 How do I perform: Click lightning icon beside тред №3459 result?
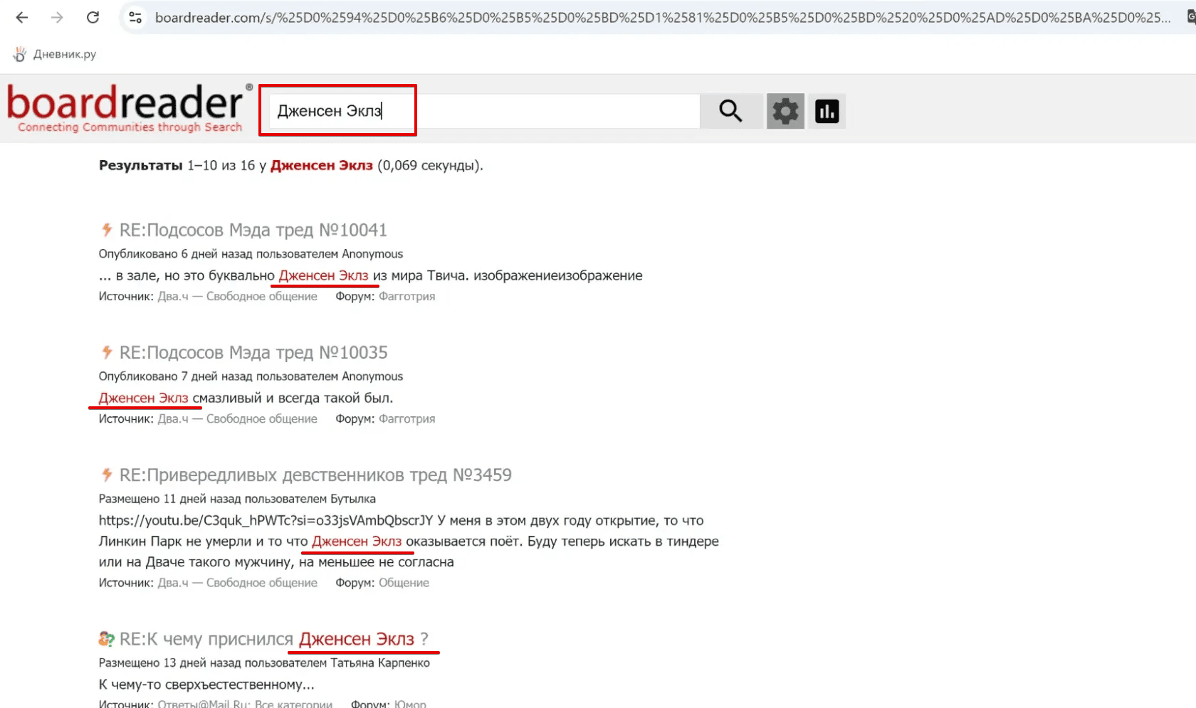107,475
